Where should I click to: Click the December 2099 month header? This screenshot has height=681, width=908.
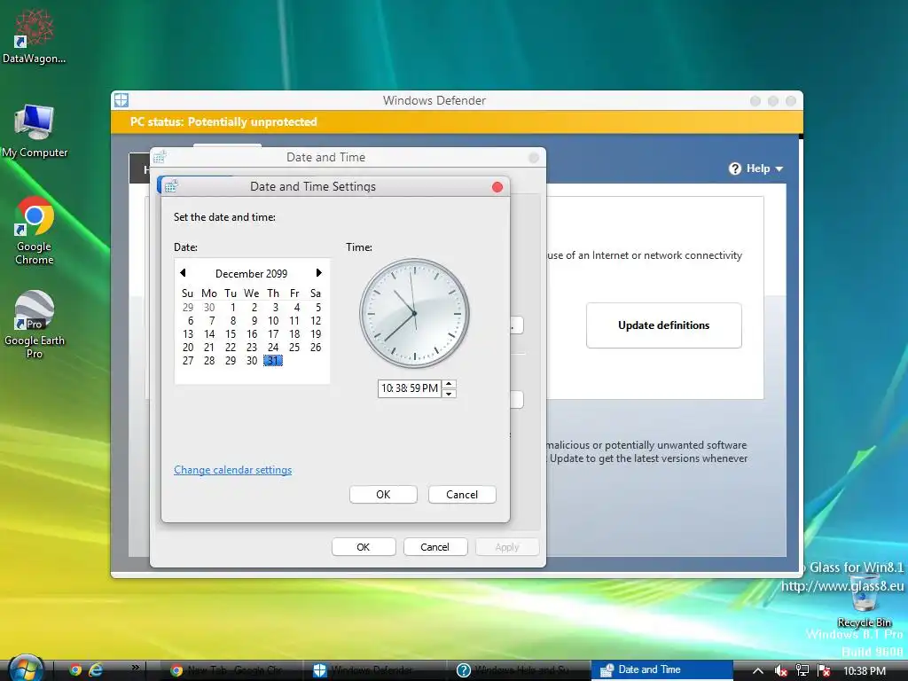pos(251,273)
